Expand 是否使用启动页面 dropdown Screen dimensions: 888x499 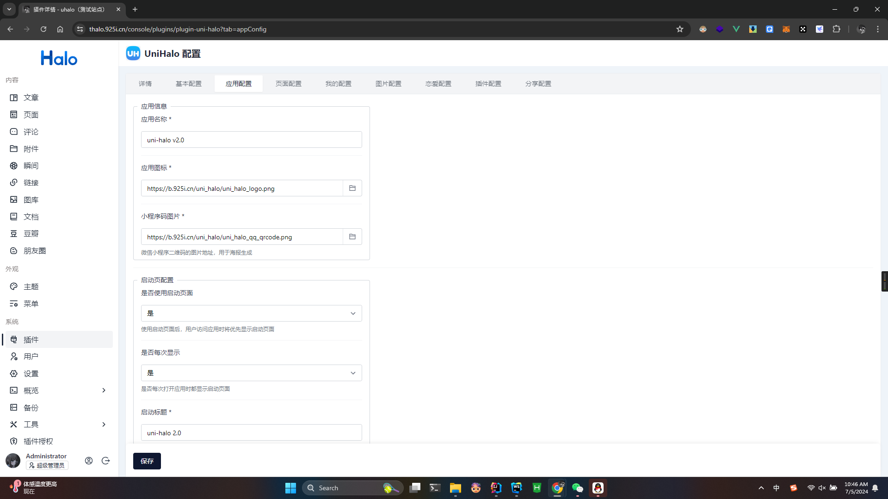tap(251, 312)
